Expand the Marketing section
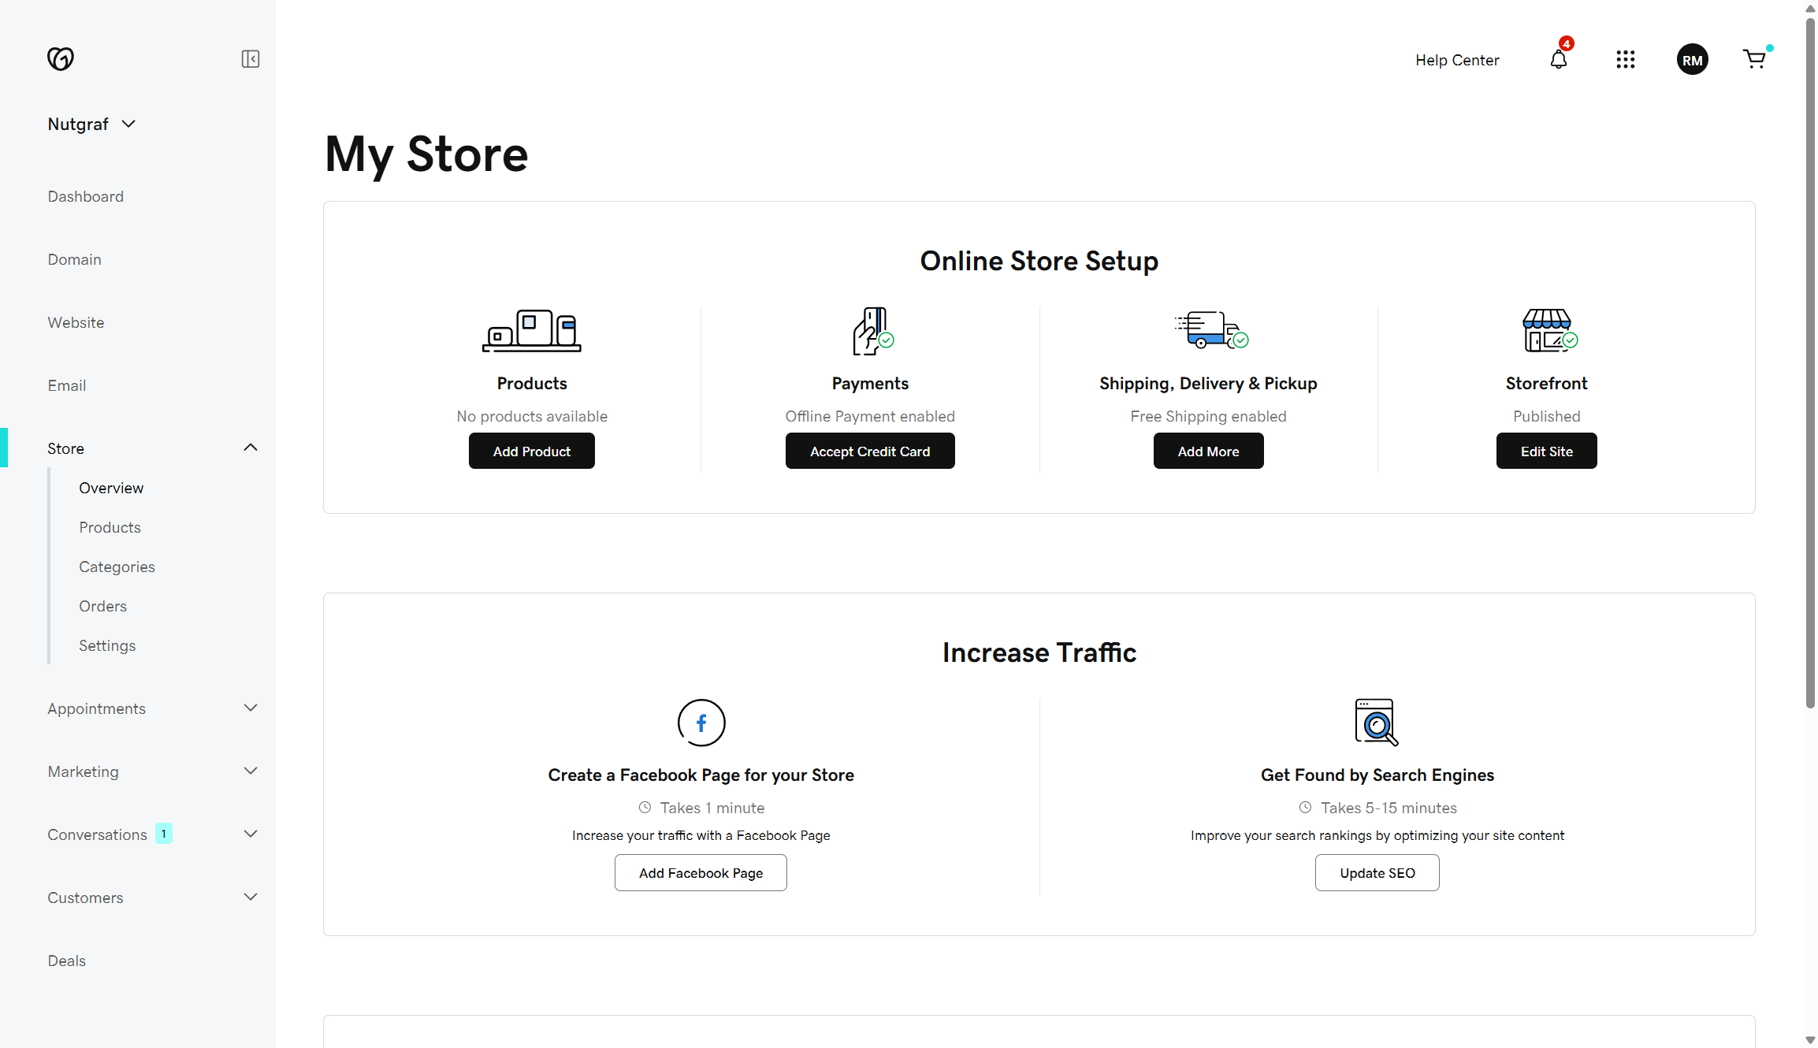Image resolution: width=1818 pixels, height=1048 pixels. coord(250,771)
